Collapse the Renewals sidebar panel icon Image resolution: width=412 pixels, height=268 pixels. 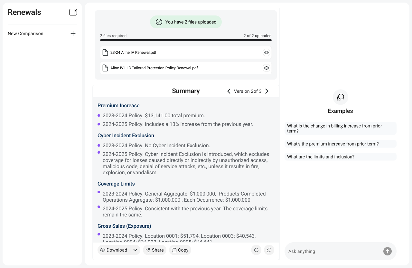73,12
